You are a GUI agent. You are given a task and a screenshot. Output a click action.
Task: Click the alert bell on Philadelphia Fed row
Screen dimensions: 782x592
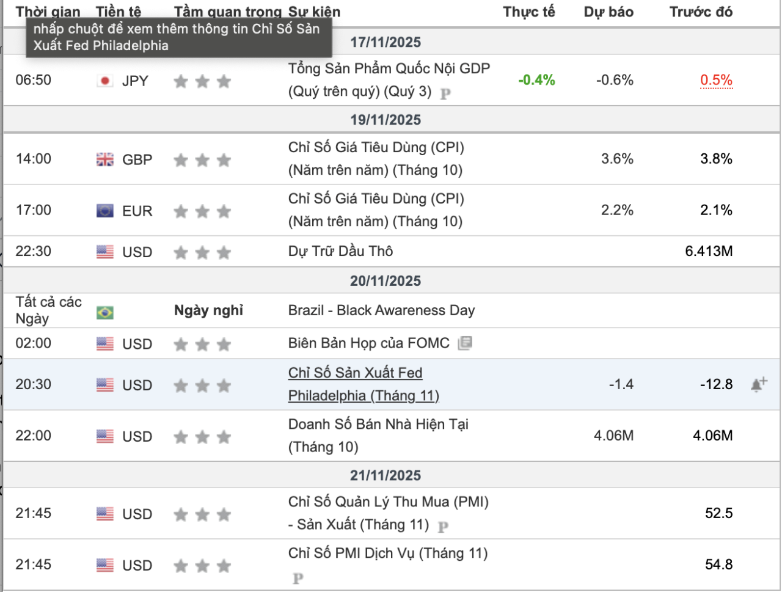(x=759, y=384)
